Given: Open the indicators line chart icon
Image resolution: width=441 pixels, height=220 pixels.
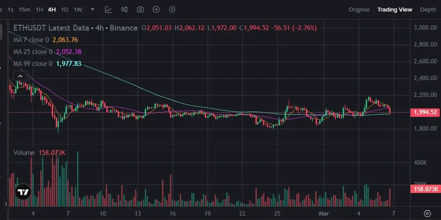Looking at the screenshot, I should click(108, 9).
